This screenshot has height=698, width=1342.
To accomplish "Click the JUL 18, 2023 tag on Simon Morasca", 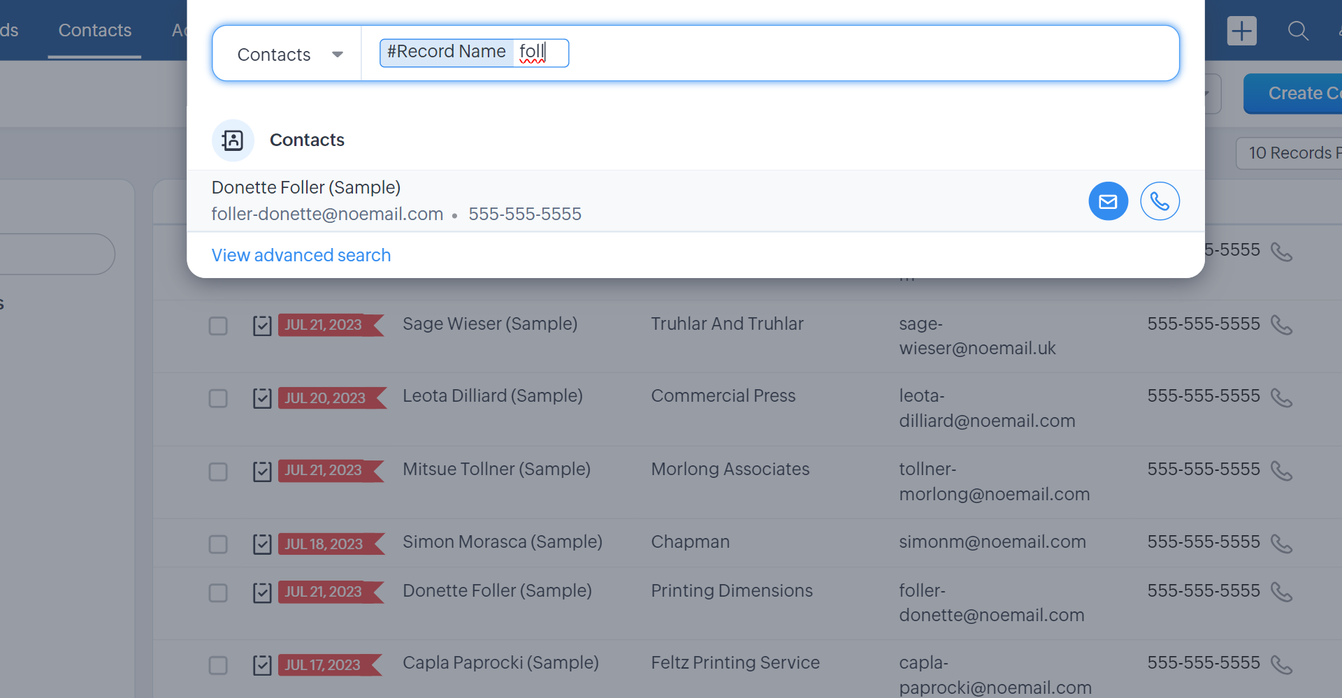I will pos(331,544).
